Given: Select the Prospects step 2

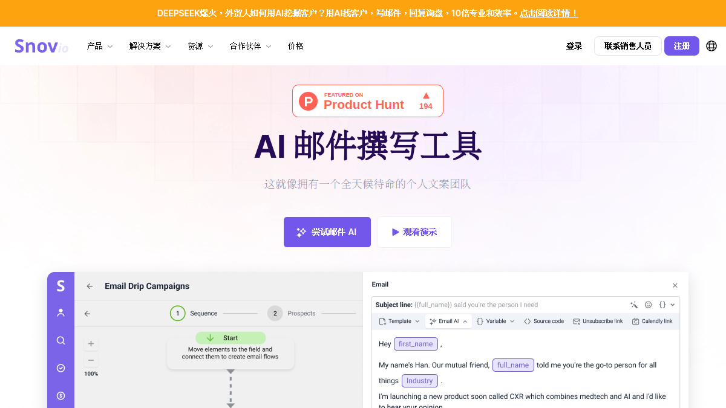Looking at the screenshot, I should [x=292, y=314].
